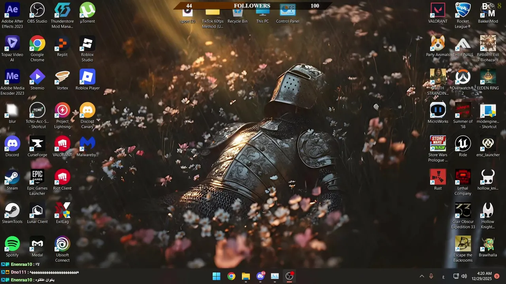Viewport: 506px width, 284px height.
Task: Select the Vortex desktop icon
Action: [x=62, y=80]
